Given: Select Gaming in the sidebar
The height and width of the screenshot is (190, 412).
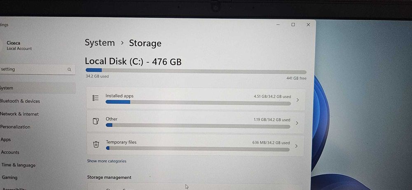Looking at the screenshot, I should coord(9,177).
